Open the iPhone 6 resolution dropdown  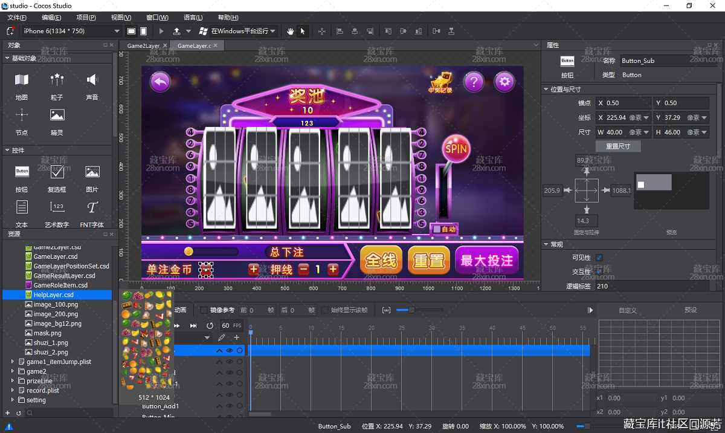[x=117, y=31]
